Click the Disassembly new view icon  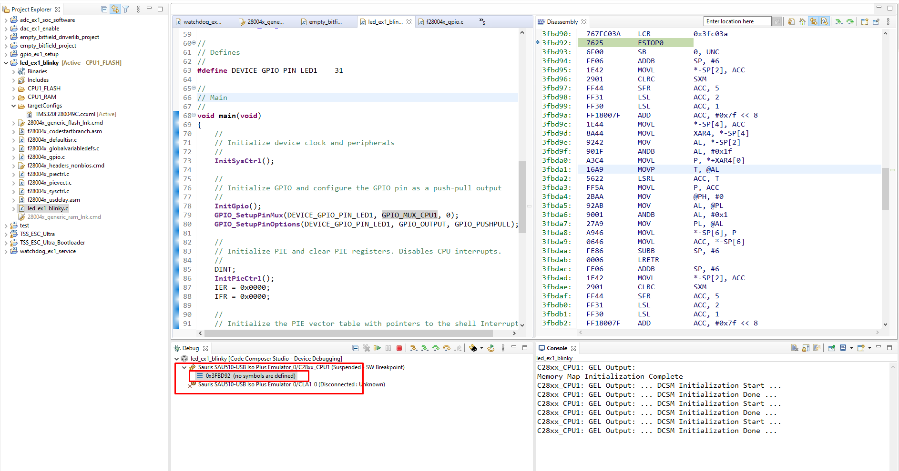tap(865, 21)
